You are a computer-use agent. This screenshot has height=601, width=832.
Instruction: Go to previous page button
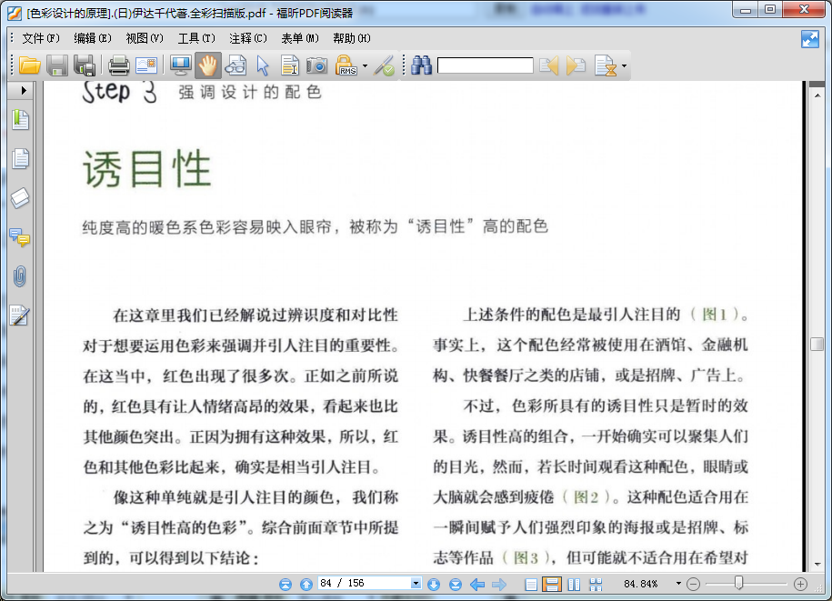tap(306, 584)
